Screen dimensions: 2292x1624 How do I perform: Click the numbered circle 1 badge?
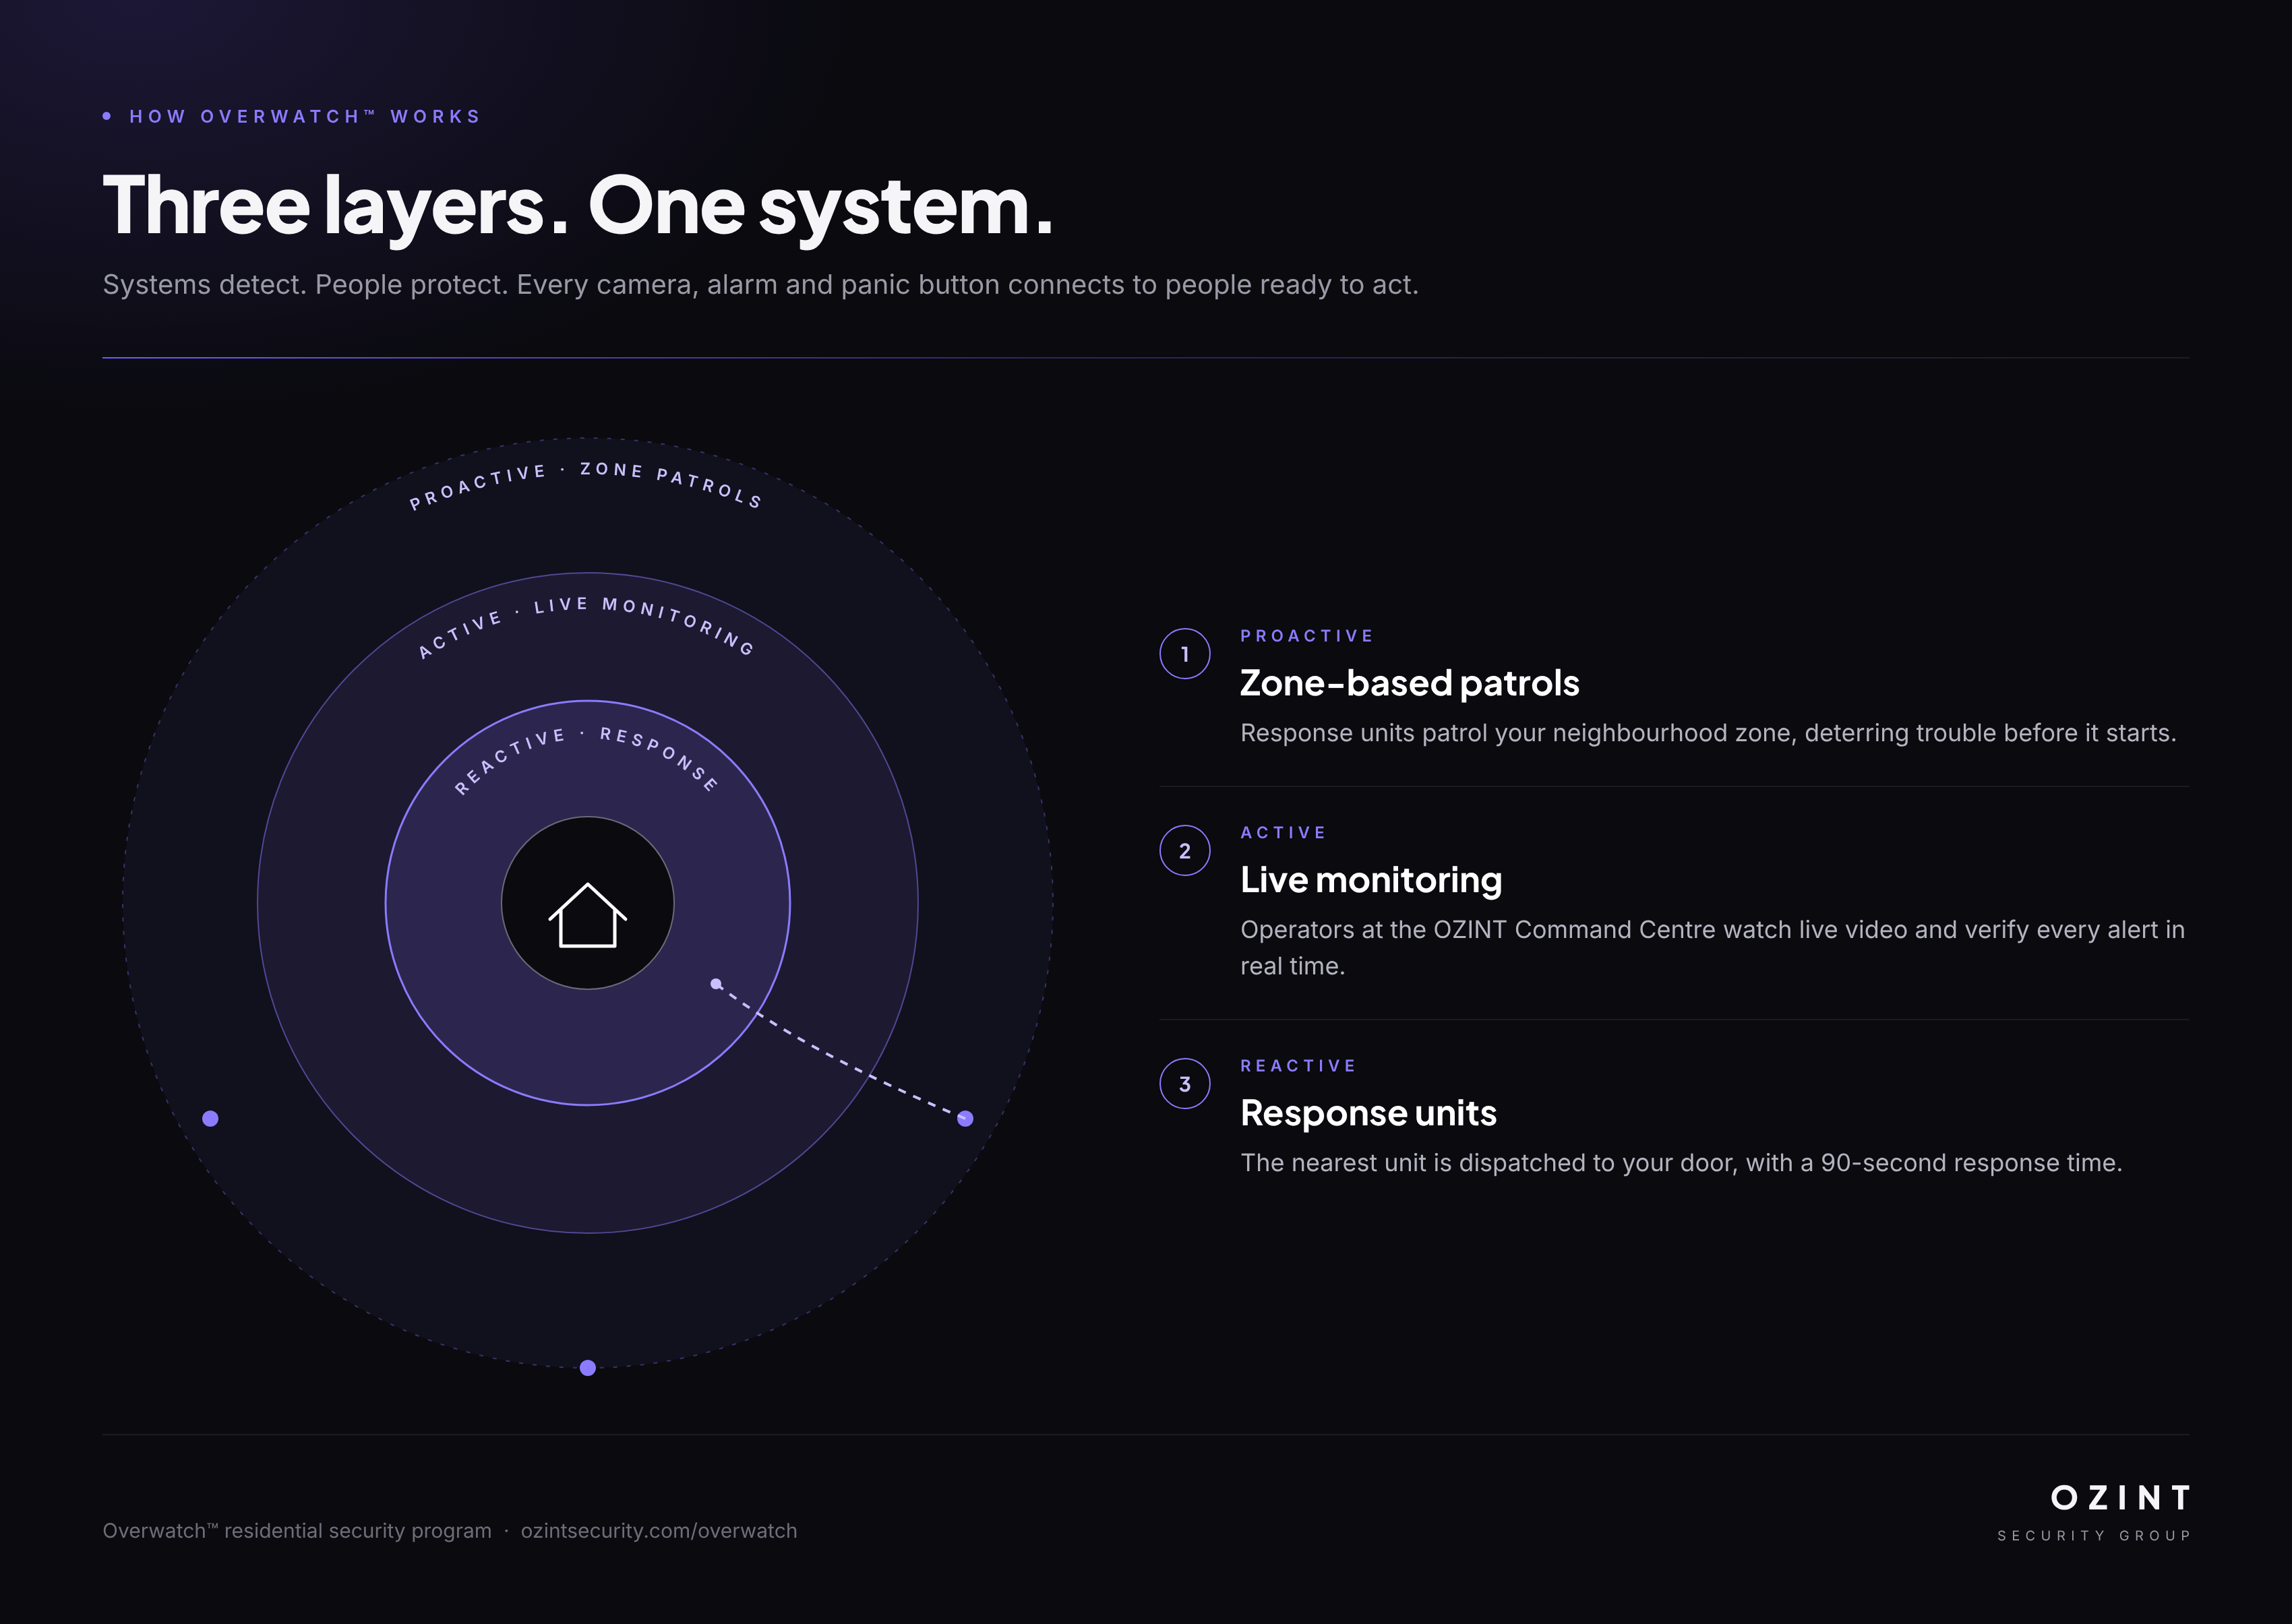[x=1184, y=654]
